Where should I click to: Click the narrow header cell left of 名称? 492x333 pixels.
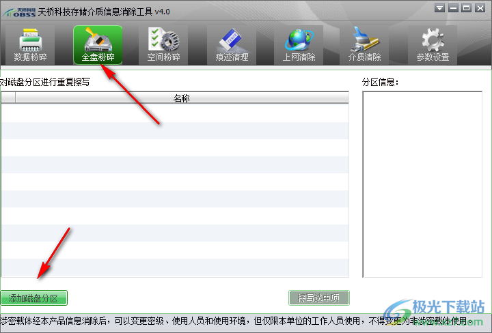click(8, 98)
